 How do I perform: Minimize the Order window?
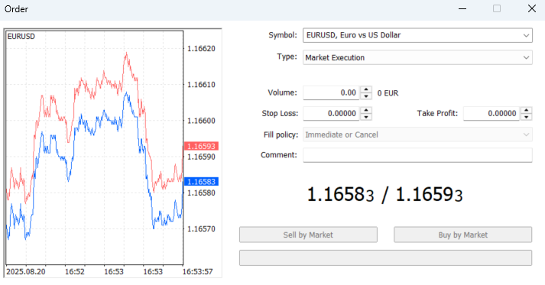point(462,8)
